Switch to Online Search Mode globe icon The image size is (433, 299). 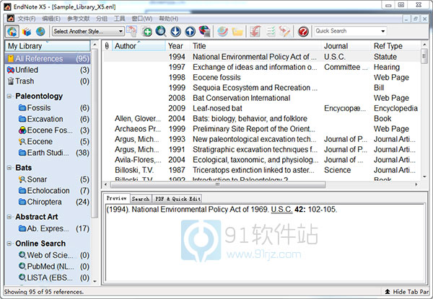(x=40, y=31)
